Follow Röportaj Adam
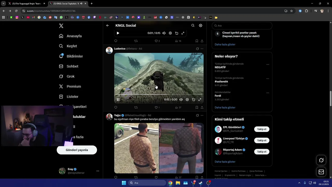The height and width of the screenshot is (187, 332). pos(262,152)
